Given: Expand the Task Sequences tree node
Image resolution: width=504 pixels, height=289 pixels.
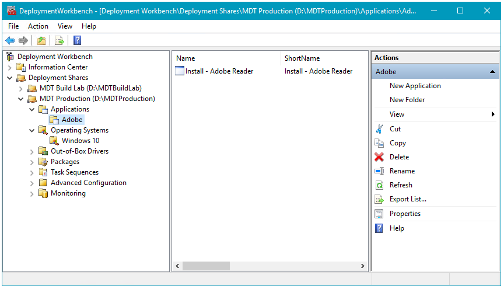Looking at the screenshot, I should [x=32, y=172].
